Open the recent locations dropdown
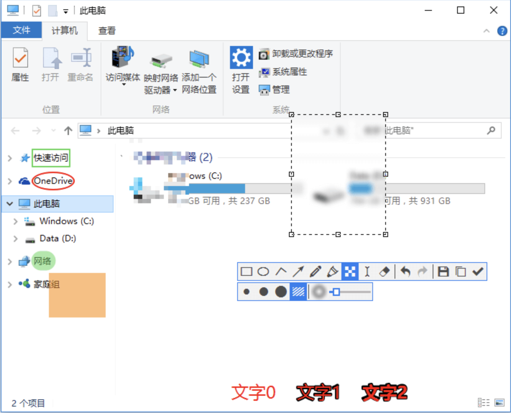The height and width of the screenshot is (413, 511). (x=54, y=131)
